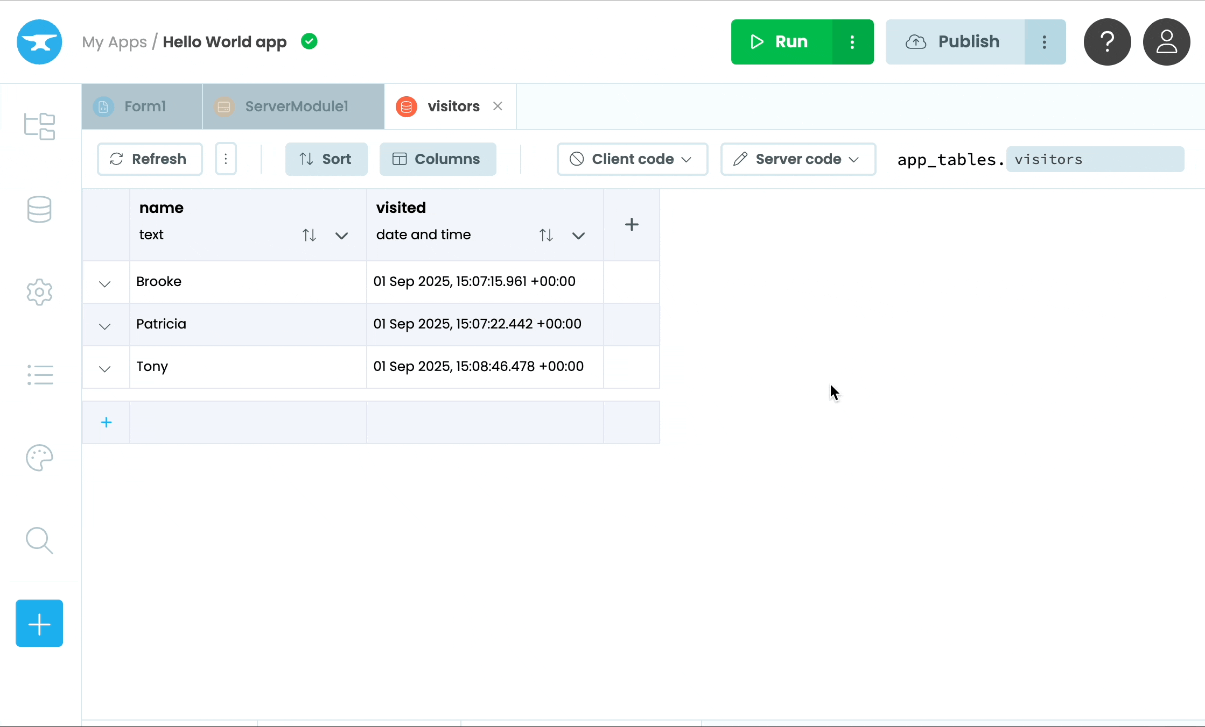The width and height of the screenshot is (1205, 727).
Task: Open the Search magnifier sidebar icon
Action: [39, 540]
